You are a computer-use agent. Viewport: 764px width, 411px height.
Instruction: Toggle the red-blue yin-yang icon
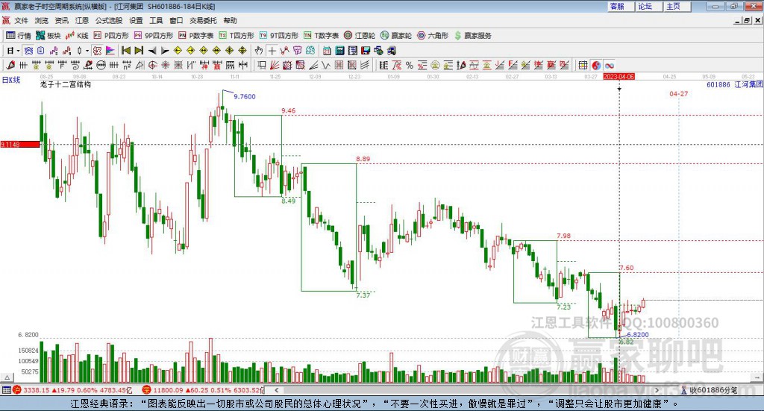pos(596,65)
